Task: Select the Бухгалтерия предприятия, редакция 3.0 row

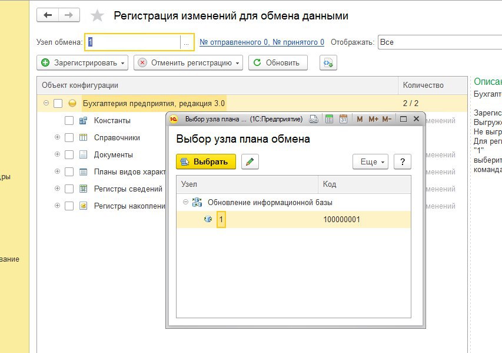Action: 252,103
